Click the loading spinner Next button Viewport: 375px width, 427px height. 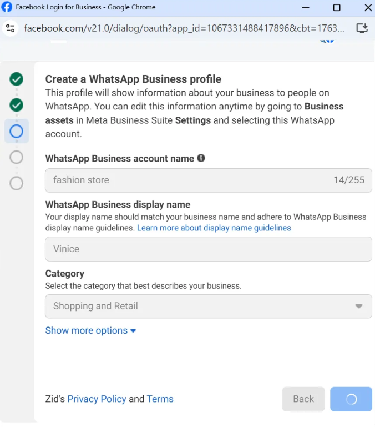(x=351, y=399)
